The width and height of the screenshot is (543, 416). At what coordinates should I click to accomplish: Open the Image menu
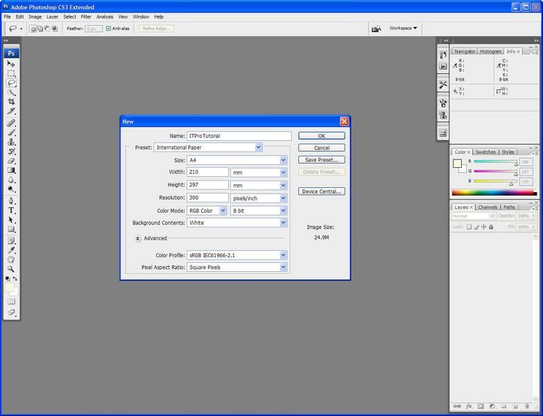[35, 17]
